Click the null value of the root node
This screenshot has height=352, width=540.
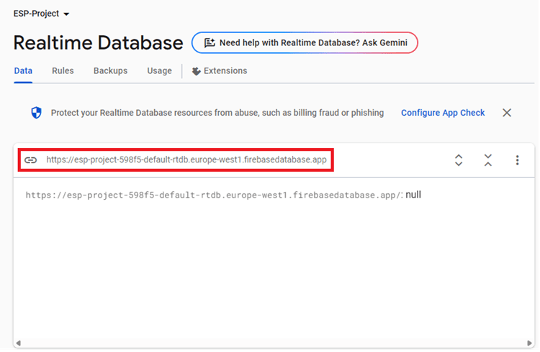pos(413,195)
